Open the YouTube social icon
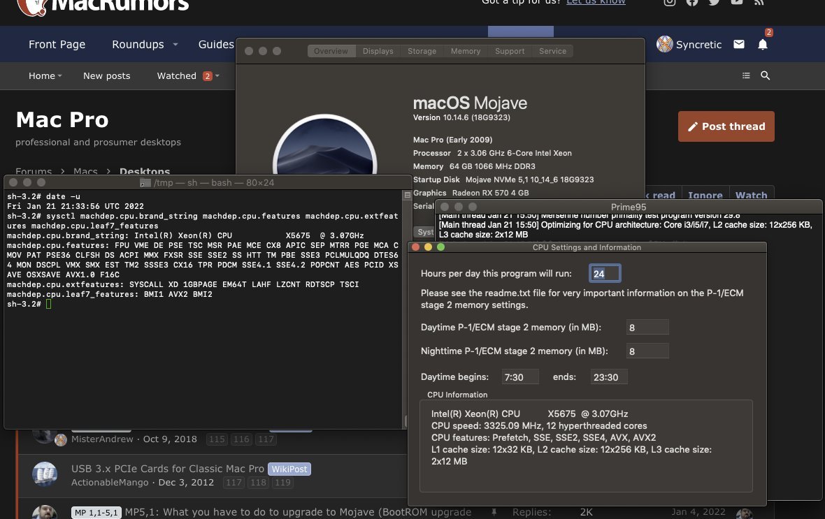 (737, 2)
